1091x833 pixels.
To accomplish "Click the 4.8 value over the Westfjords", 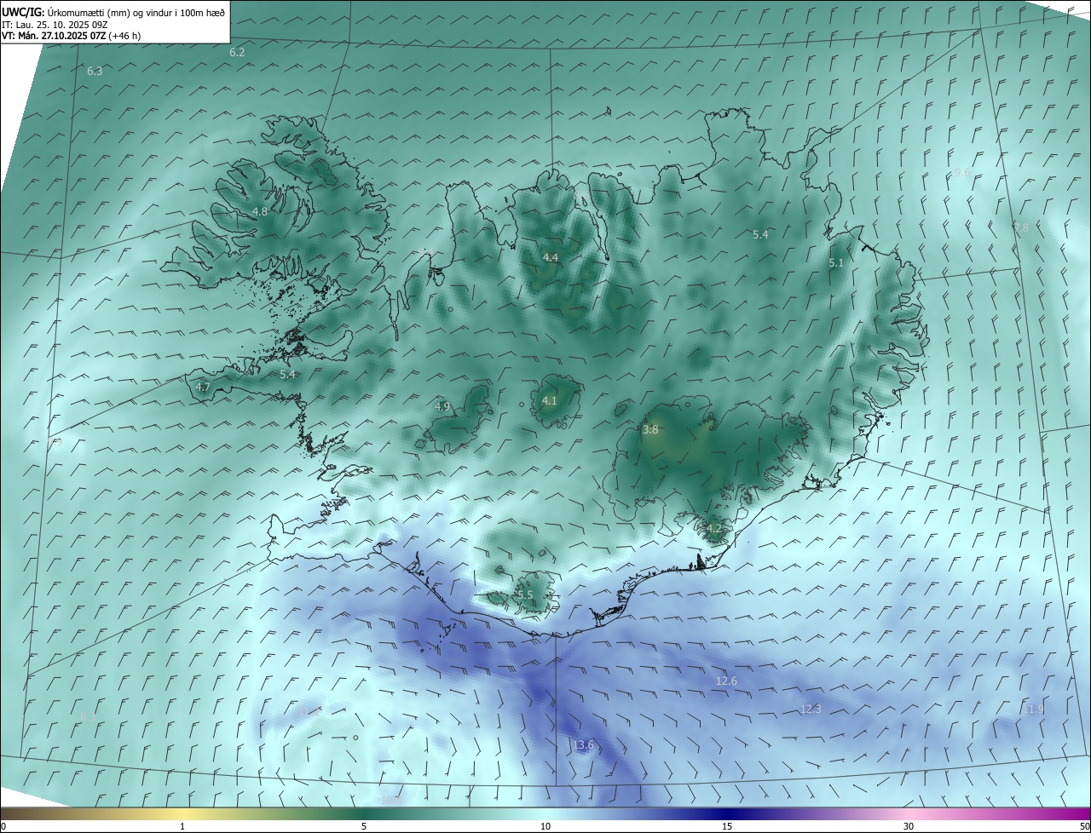I will [260, 211].
